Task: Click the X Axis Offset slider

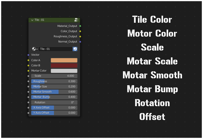Action: click(x=54, y=108)
